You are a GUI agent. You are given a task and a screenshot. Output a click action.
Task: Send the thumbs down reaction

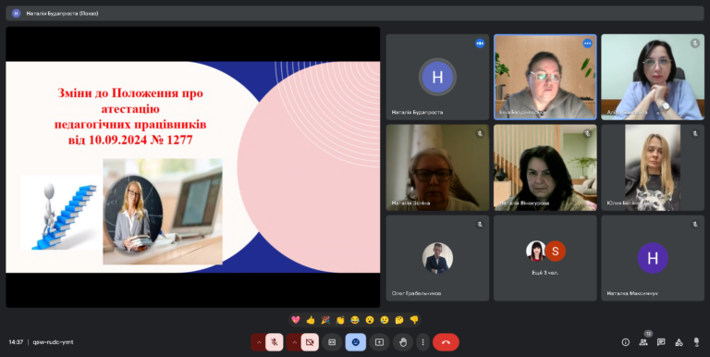pos(414,320)
